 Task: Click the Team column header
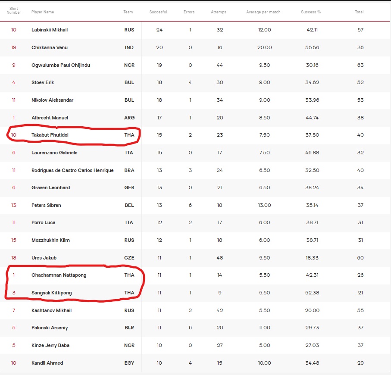(128, 12)
